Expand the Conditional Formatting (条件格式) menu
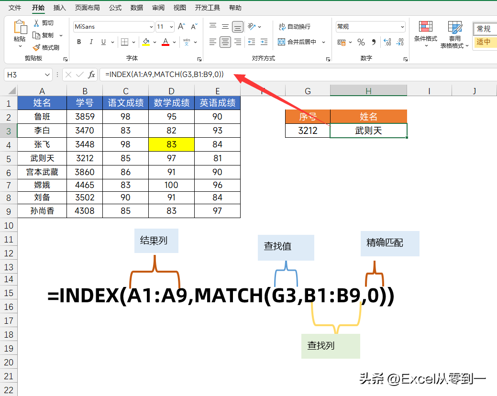 click(426, 34)
